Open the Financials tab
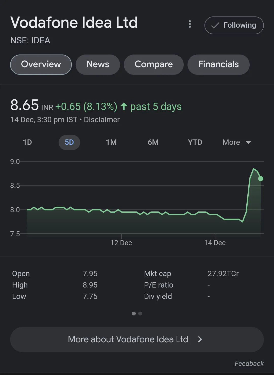Image resolution: width=274 pixels, height=375 pixels. click(218, 64)
